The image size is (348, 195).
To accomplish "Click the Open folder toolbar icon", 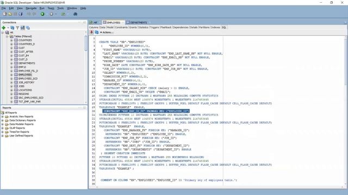I will pos(10,14).
